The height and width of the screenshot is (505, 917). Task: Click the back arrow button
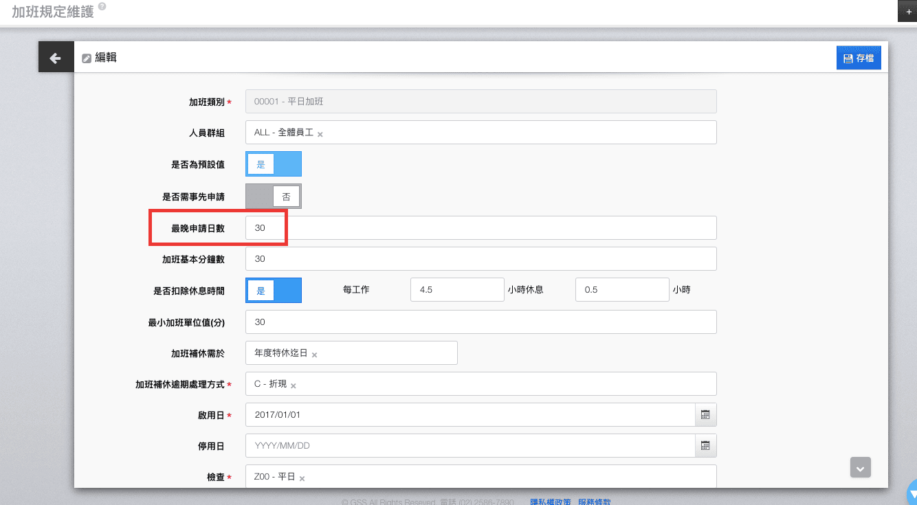(56, 58)
